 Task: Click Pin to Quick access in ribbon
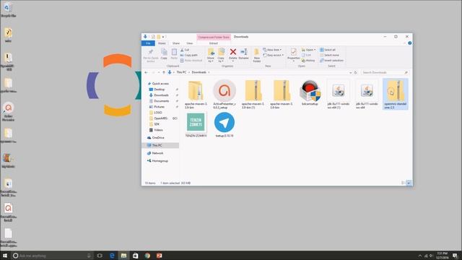click(x=151, y=55)
